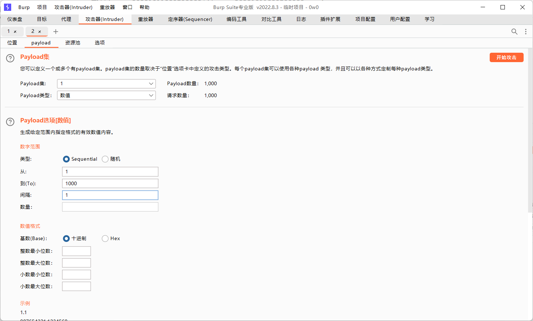This screenshot has width=533, height=321.
Task: Choose Hex number base
Action: 105,238
